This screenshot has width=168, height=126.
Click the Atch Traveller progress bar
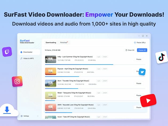tap(61, 88)
